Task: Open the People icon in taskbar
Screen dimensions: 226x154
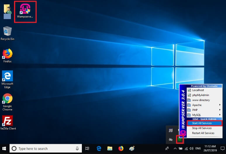Action: pyautogui.click(x=167, y=148)
